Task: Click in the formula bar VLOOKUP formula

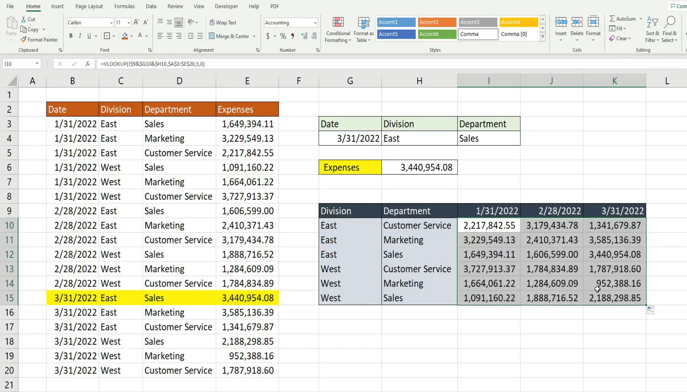Action: click(x=153, y=64)
